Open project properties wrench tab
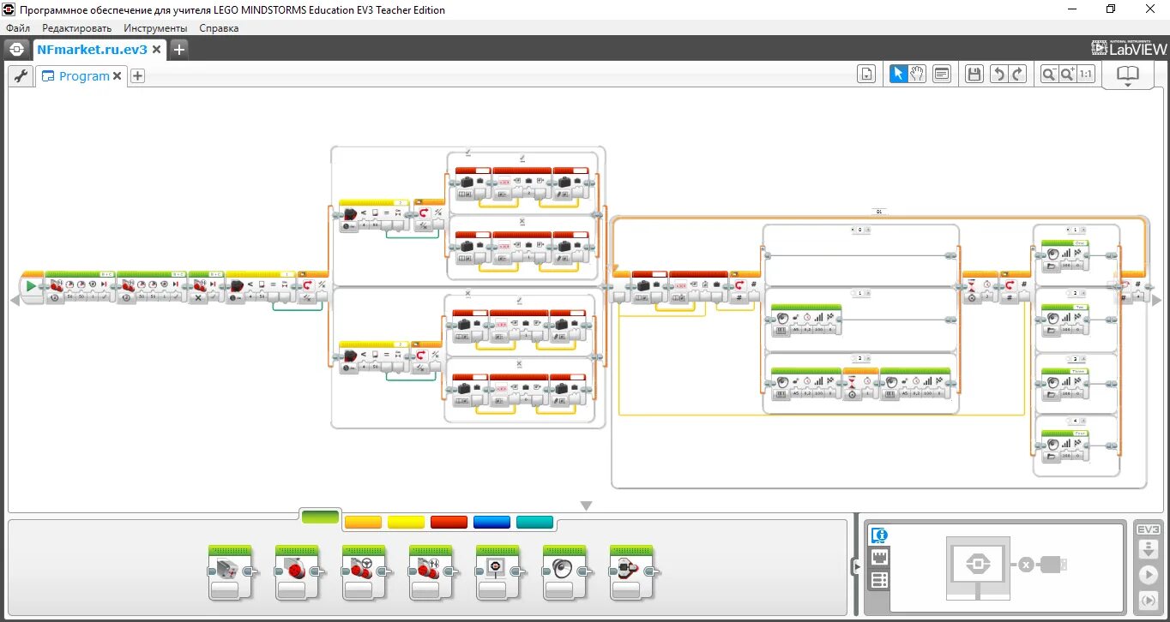 point(21,75)
